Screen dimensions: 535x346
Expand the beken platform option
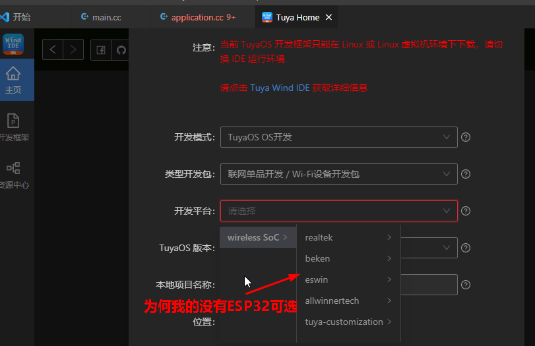coord(348,258)
